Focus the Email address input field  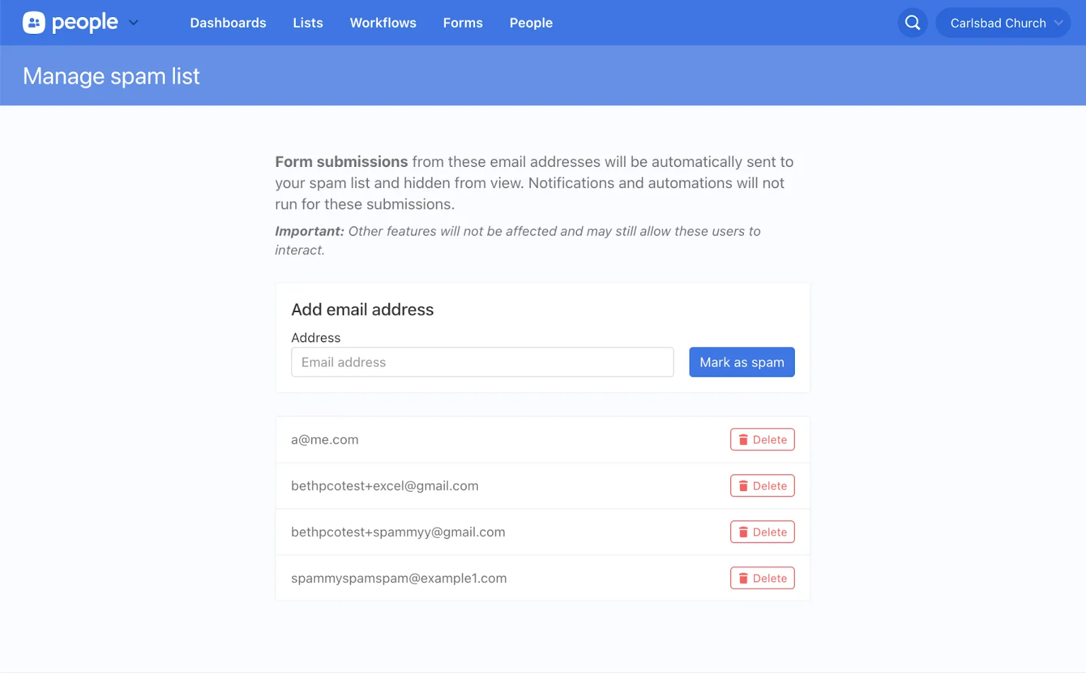[x=482, y=362]
